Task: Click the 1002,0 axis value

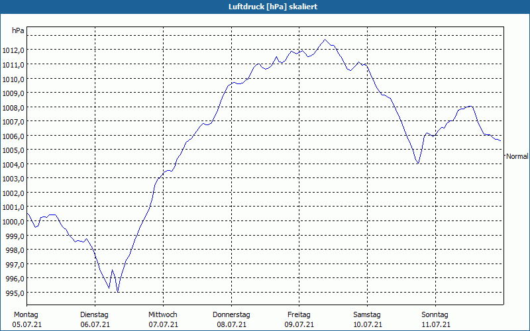Action: coord(13,193)
